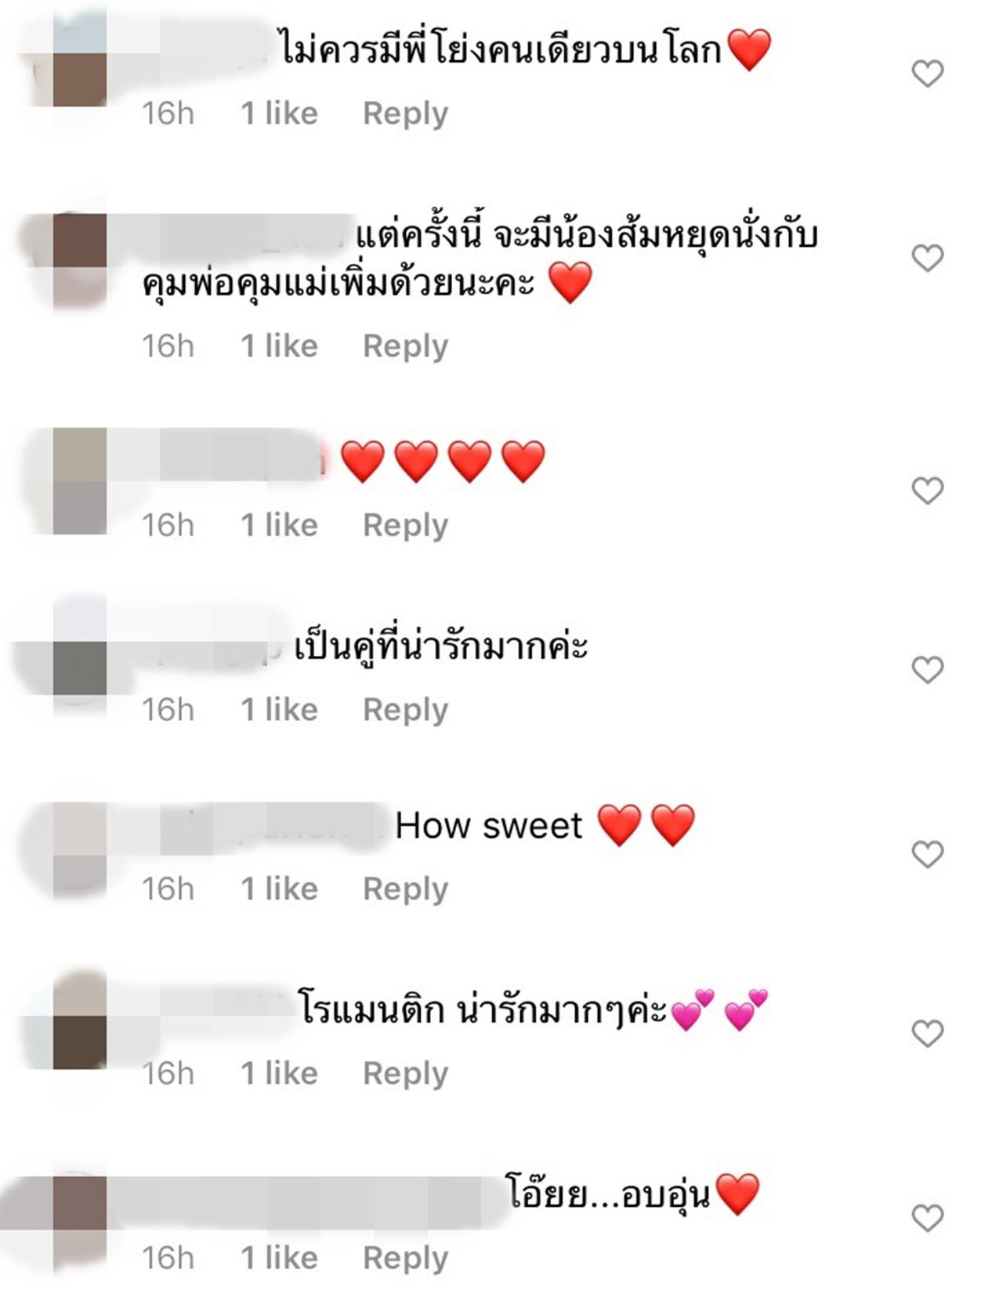Reply to the 'โอ๊ยย...อบอุ่น' comment
This screenshot has width=1003, height=1293.
click(x=405, y=1259)
